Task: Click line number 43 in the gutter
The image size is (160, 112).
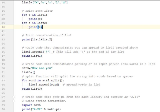Action: pyautogui.click(x=3, y=39)
